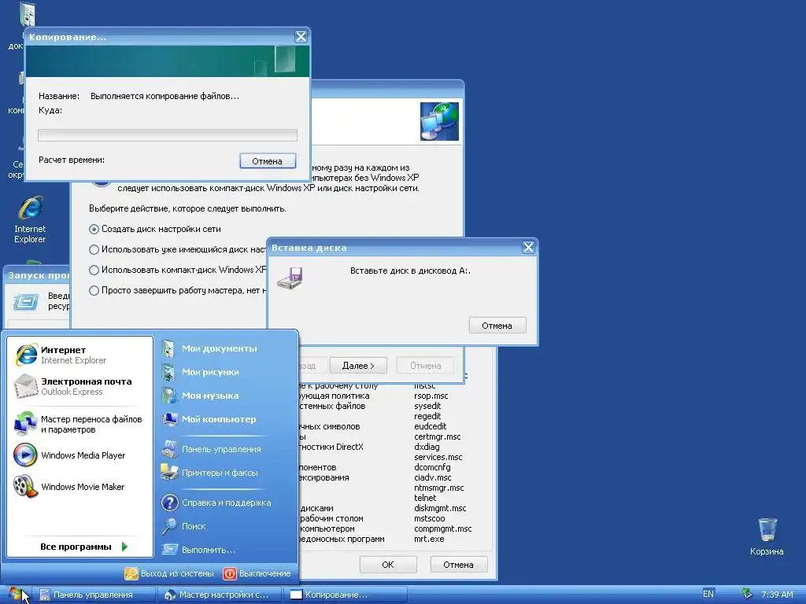This screenshot has height=604, width=806.
Task: Click EN language indicator in tray
Action: [x=708, y=594]
